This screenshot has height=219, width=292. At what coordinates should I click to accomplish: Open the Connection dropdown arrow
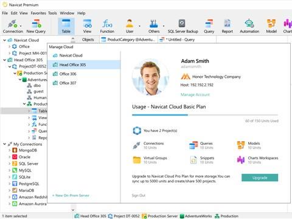coord(21,26)
